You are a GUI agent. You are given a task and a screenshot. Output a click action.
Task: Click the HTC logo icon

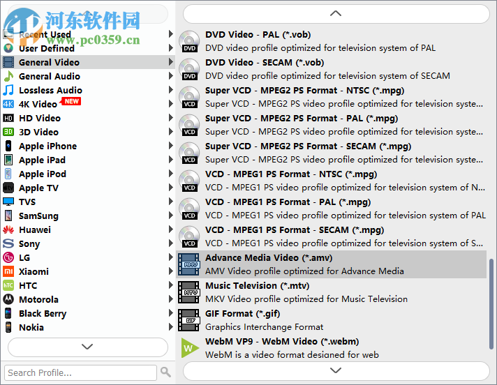click(8, 285)
